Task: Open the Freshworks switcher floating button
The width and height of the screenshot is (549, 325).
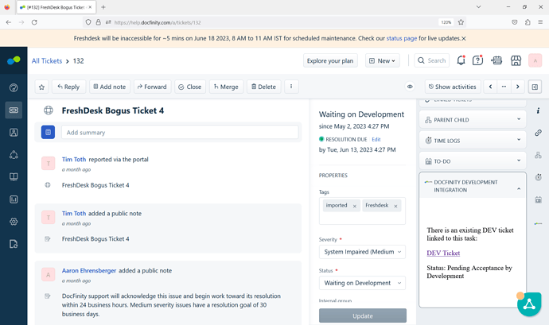Action: point(529,304)
